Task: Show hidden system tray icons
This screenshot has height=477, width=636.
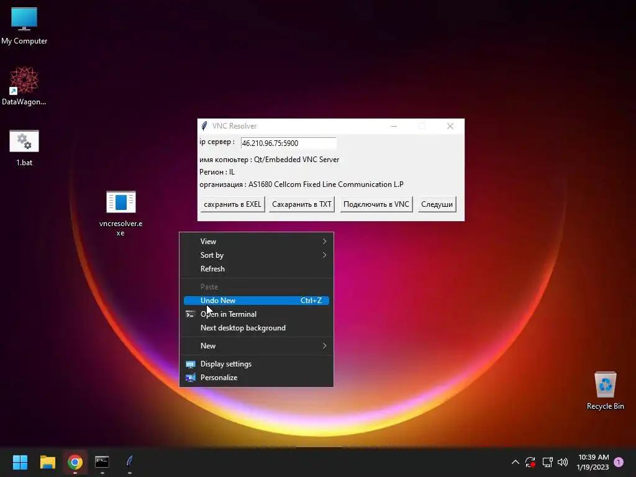Action: click(x=515, y=462)
